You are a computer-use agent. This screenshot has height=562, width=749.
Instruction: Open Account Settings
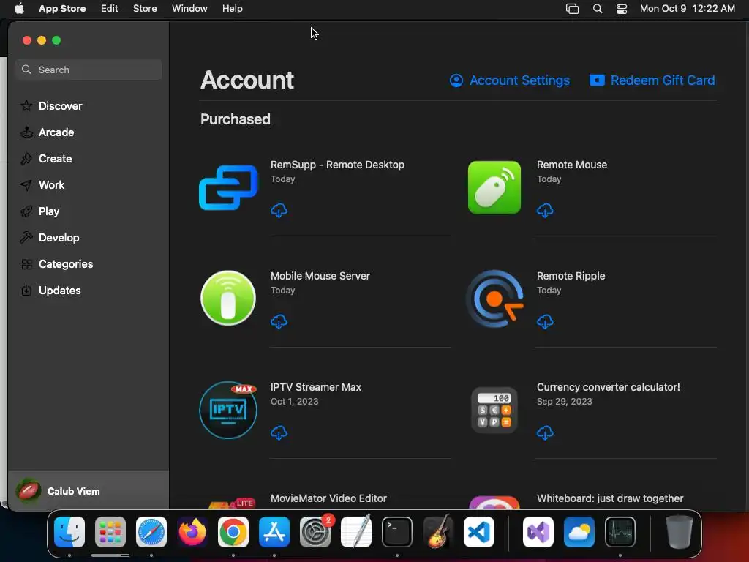pyautogui.click(x=510, y=80)
